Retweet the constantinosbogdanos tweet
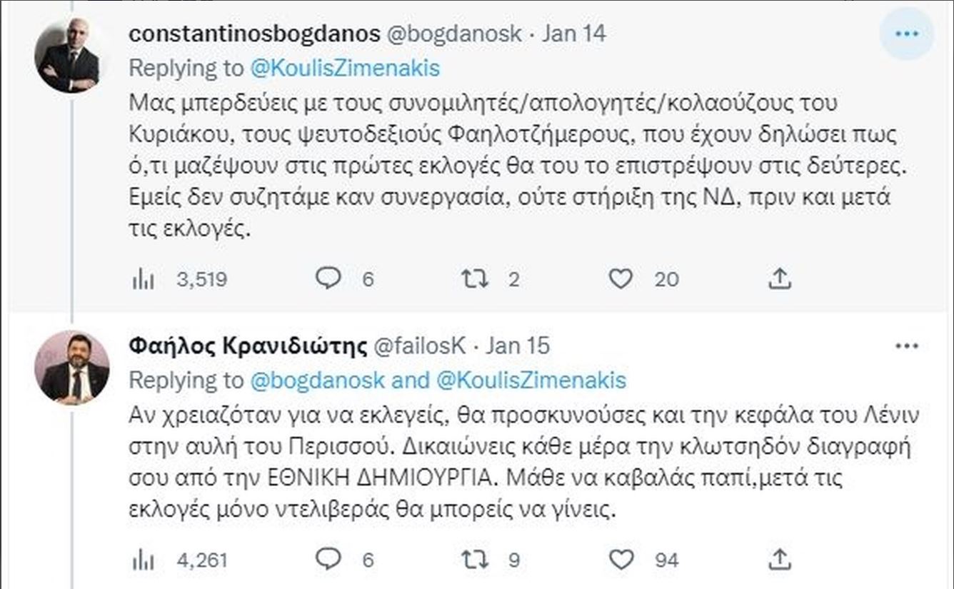Viewport: 954px width, 589px height. pos(474,278)
